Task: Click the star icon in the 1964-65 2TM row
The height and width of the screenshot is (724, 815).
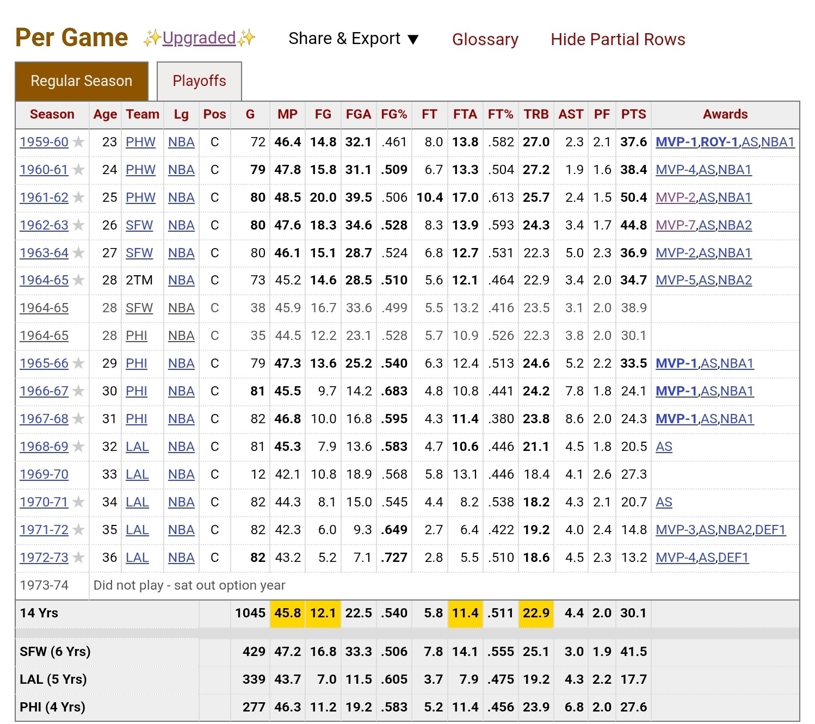Action: 79,280
